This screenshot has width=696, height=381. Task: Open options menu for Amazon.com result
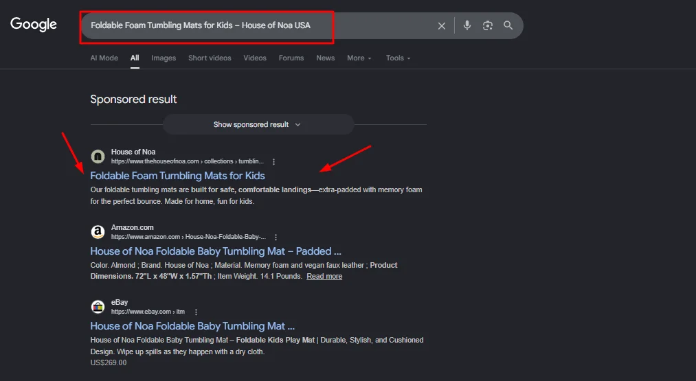coord(276,238)
